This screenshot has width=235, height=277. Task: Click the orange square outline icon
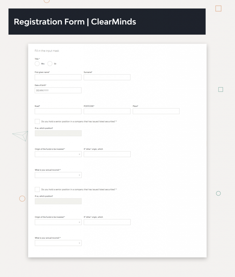pos(218,9)
